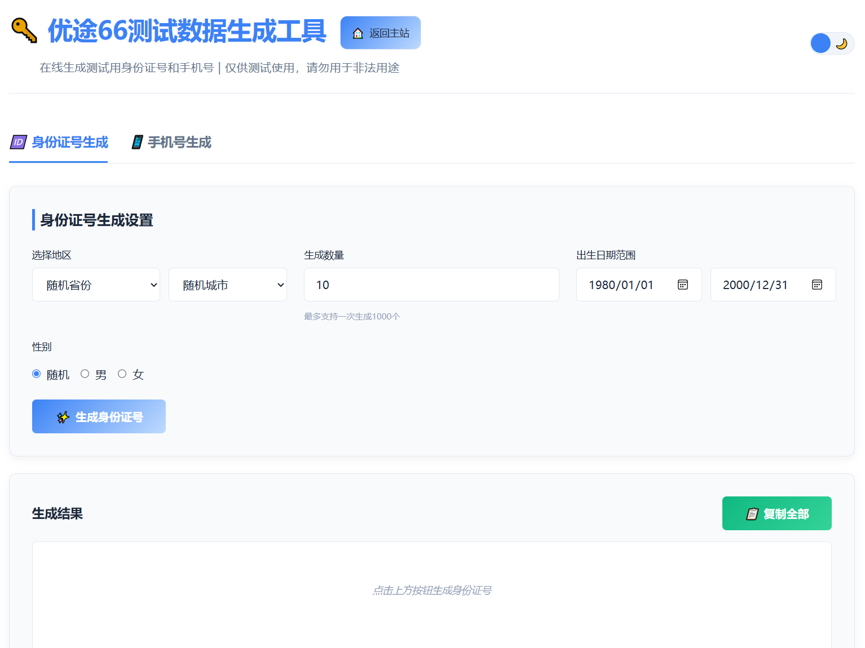Click the key logo icon

24,30
